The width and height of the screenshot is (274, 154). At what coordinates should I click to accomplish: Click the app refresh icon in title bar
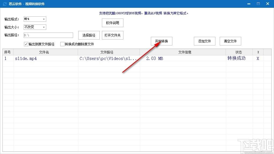5,4
